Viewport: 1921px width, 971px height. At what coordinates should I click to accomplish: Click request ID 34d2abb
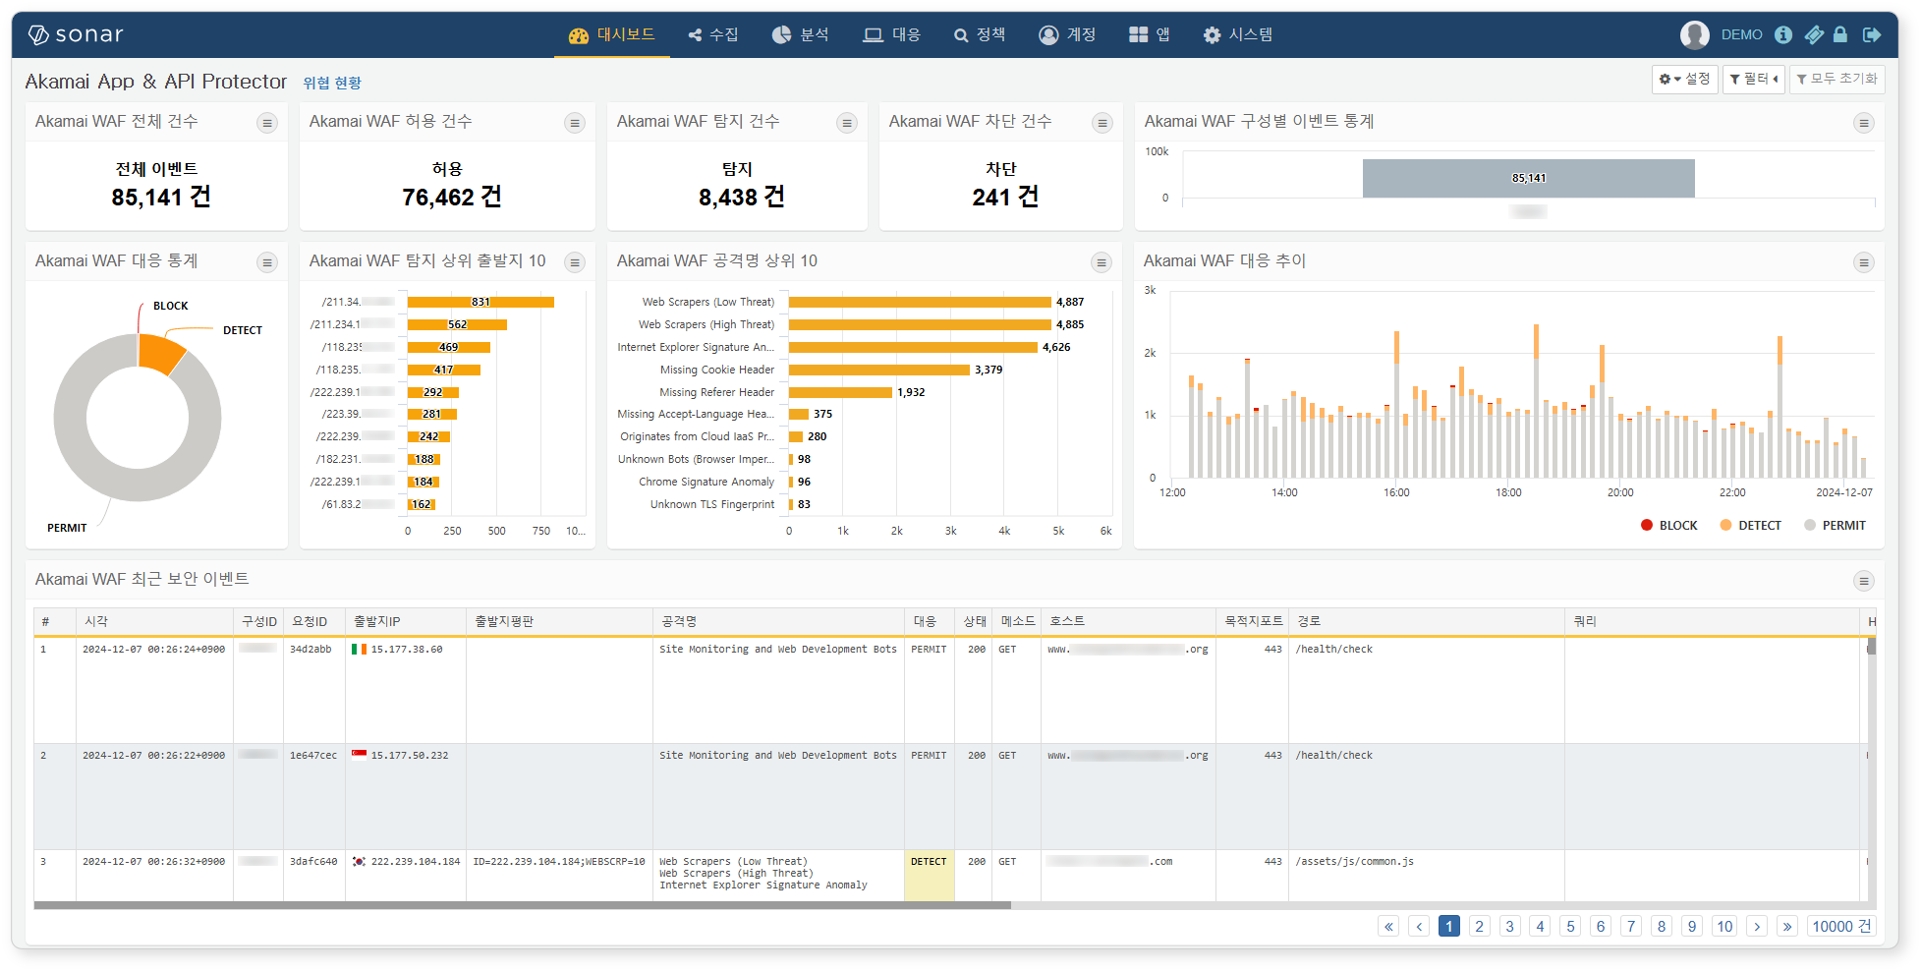coord(311,650)
